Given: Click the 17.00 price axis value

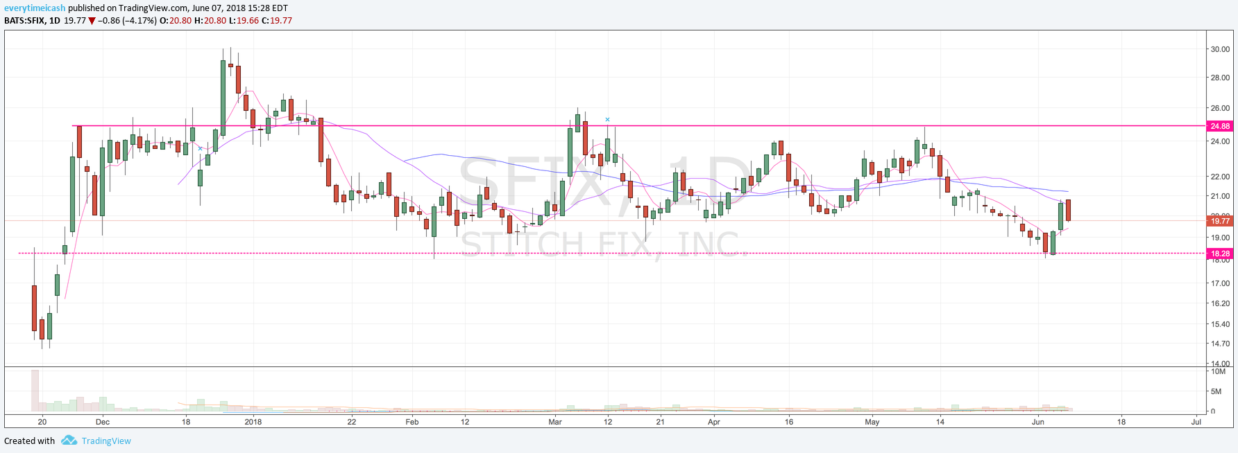Looking at the screenshot, I should tap(1220, 283).
